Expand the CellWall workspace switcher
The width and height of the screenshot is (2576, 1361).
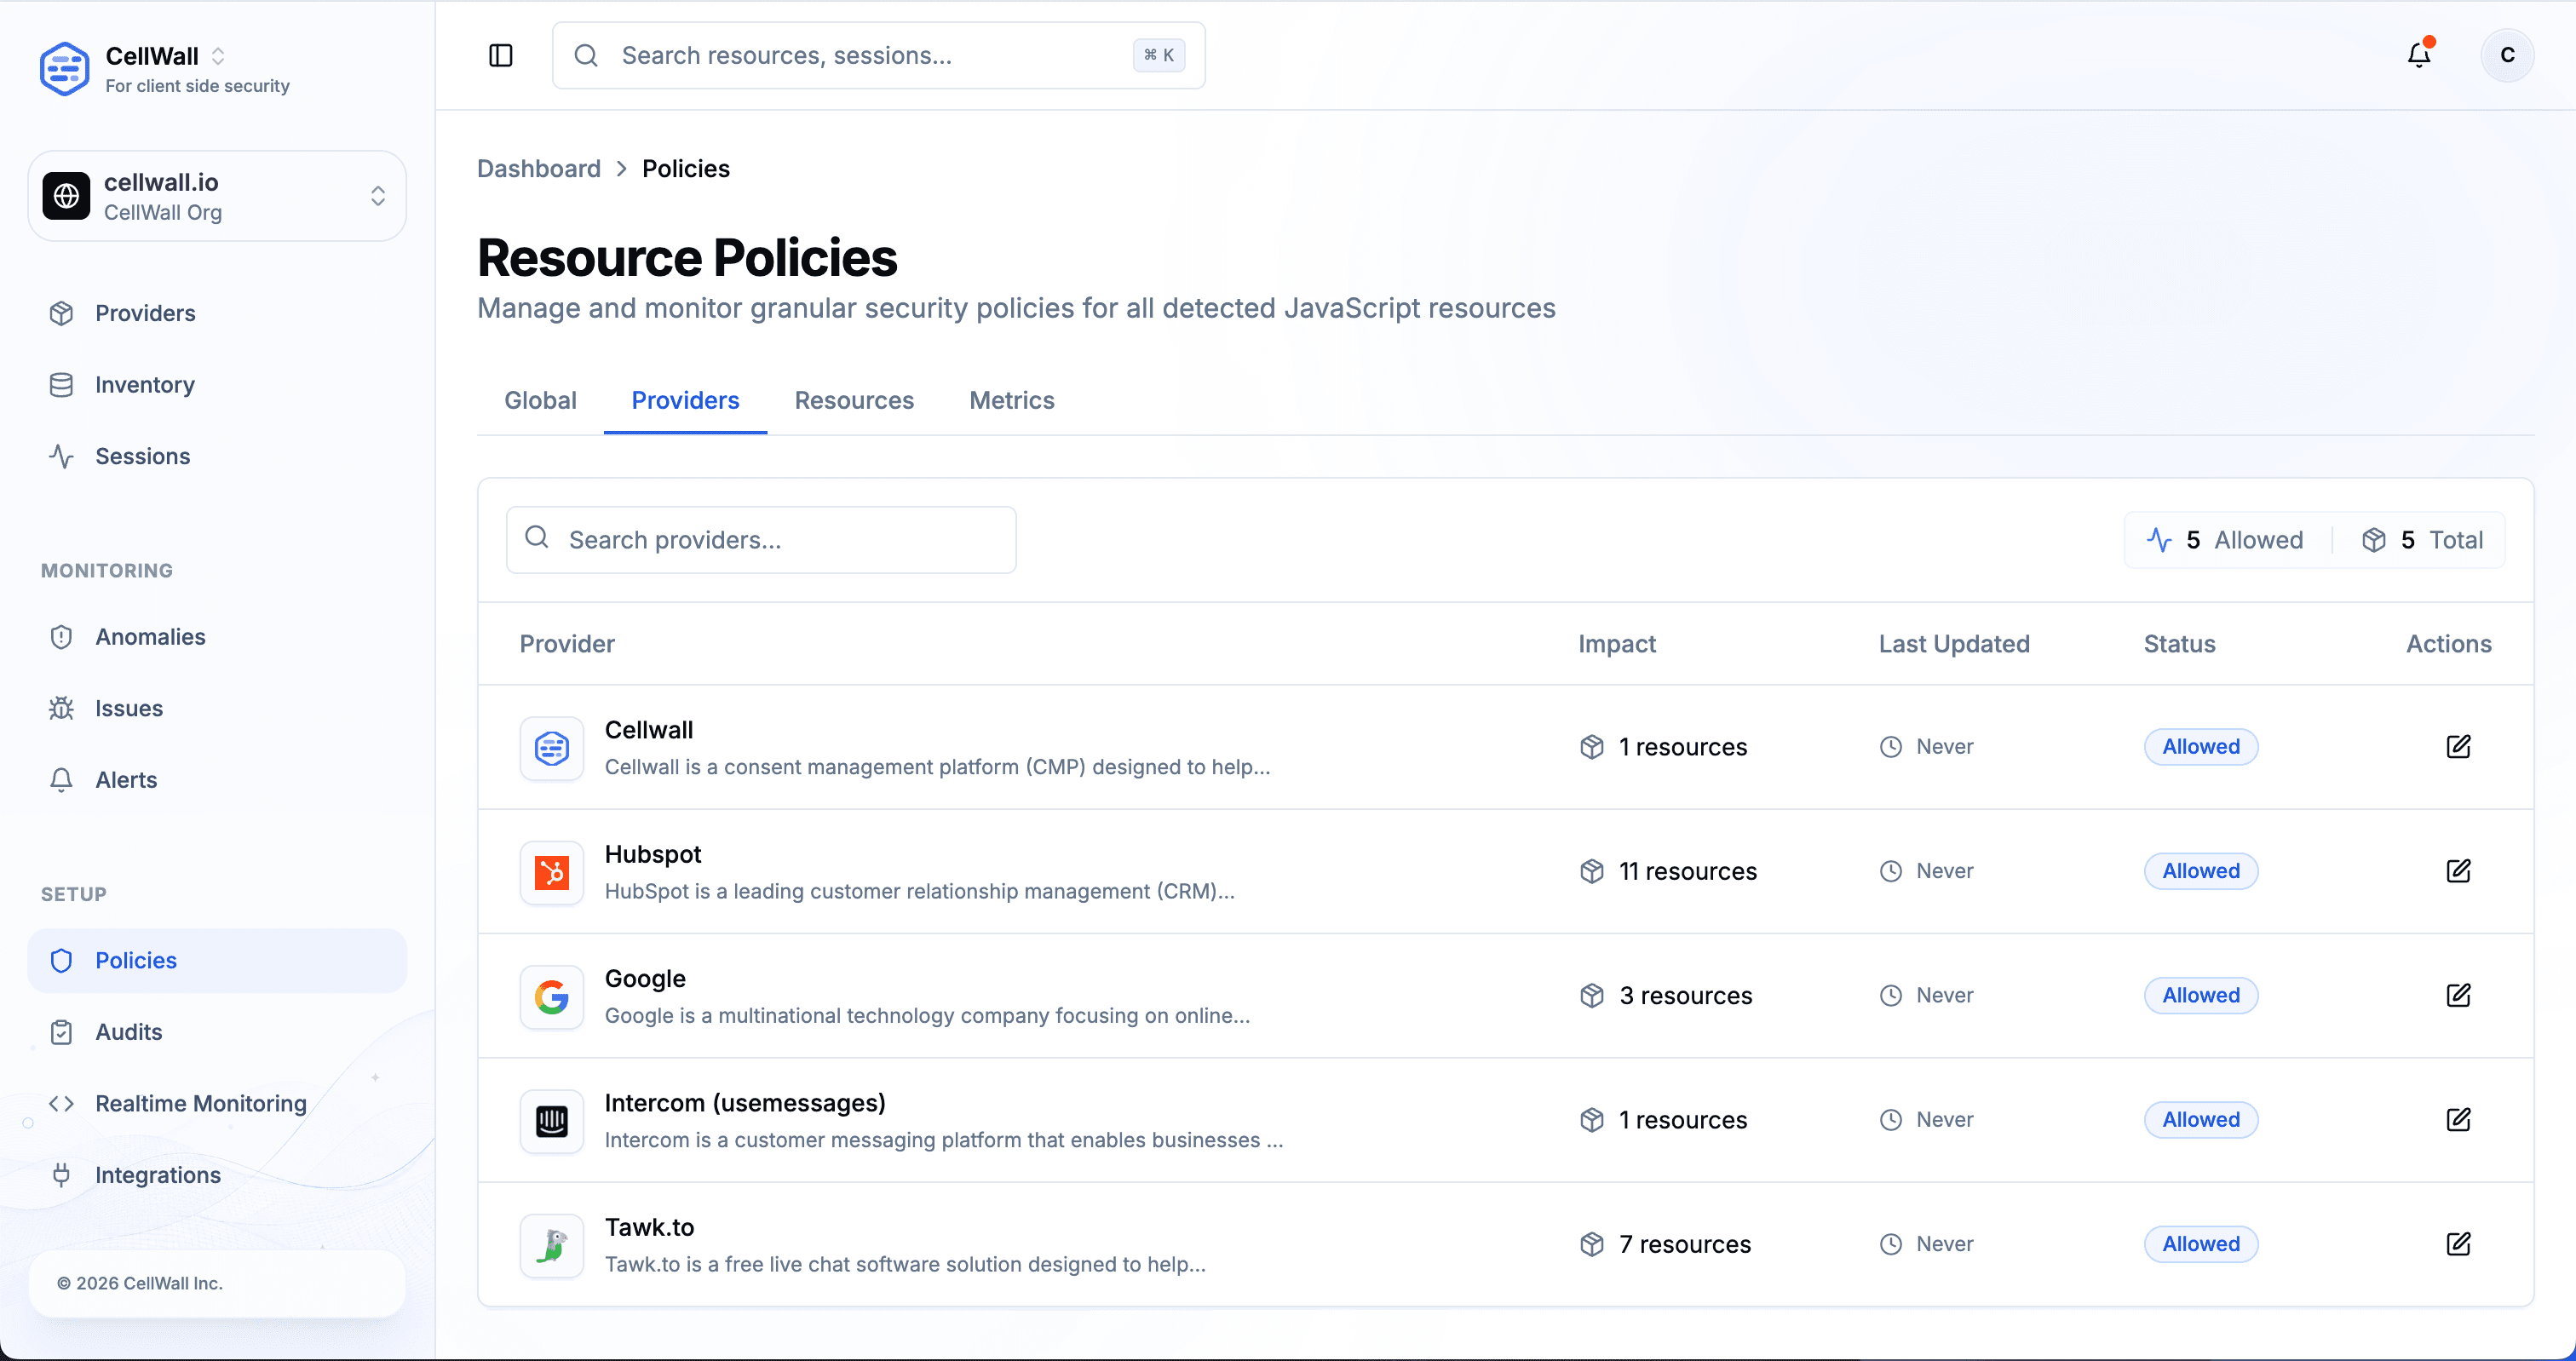pyautogui.click(x=218, y=56)
